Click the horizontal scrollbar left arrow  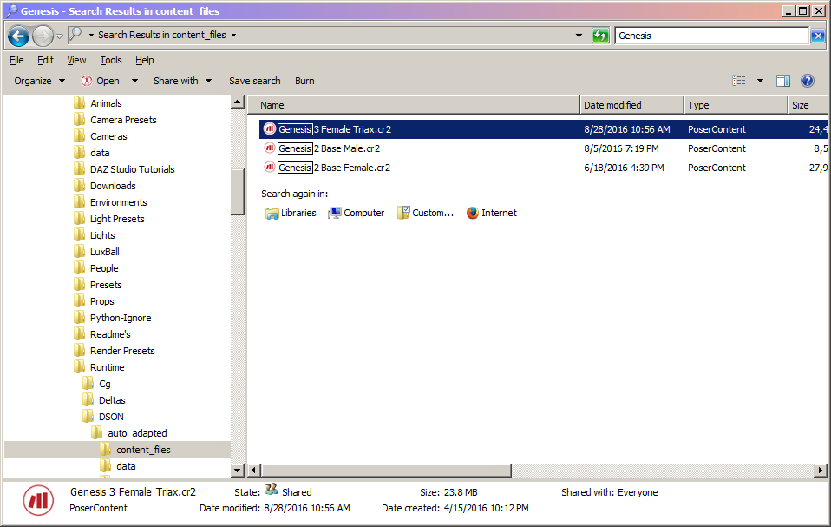(254, 470)
